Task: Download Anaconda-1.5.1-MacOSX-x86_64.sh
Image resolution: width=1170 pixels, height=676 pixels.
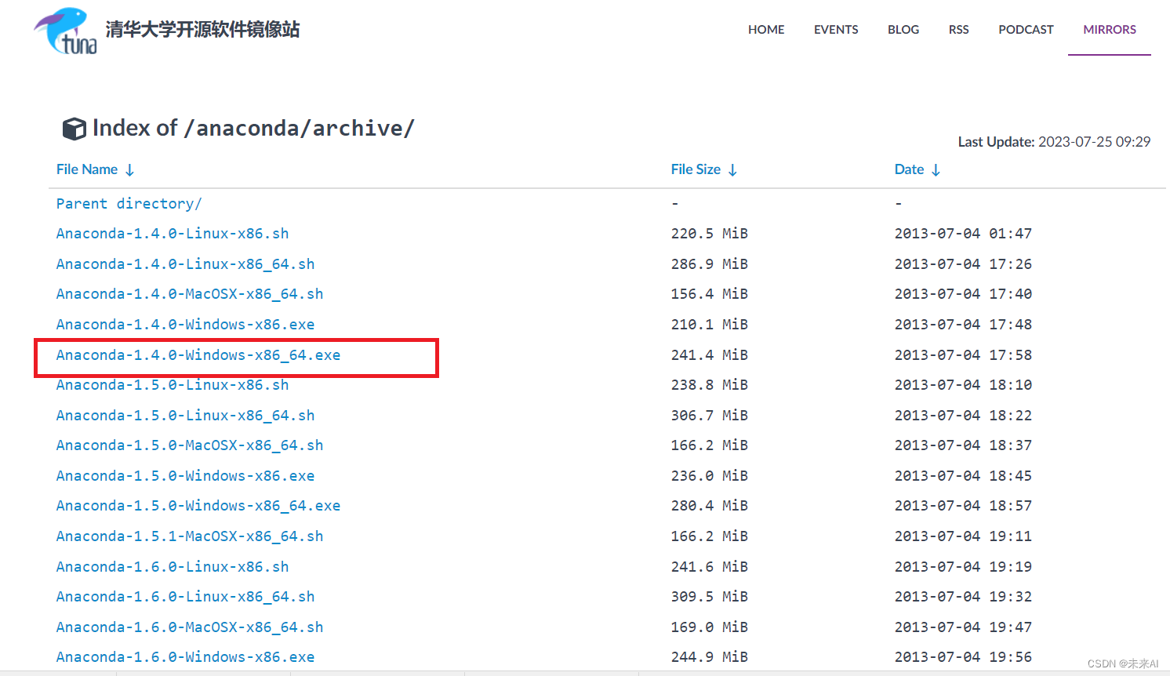Action: pyautogui.click(x=190, y=536)
